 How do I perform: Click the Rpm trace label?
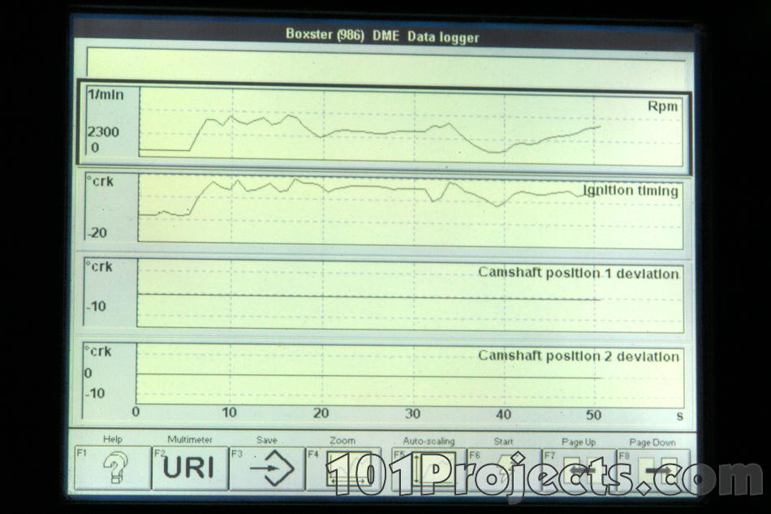(x=662, y=106)
